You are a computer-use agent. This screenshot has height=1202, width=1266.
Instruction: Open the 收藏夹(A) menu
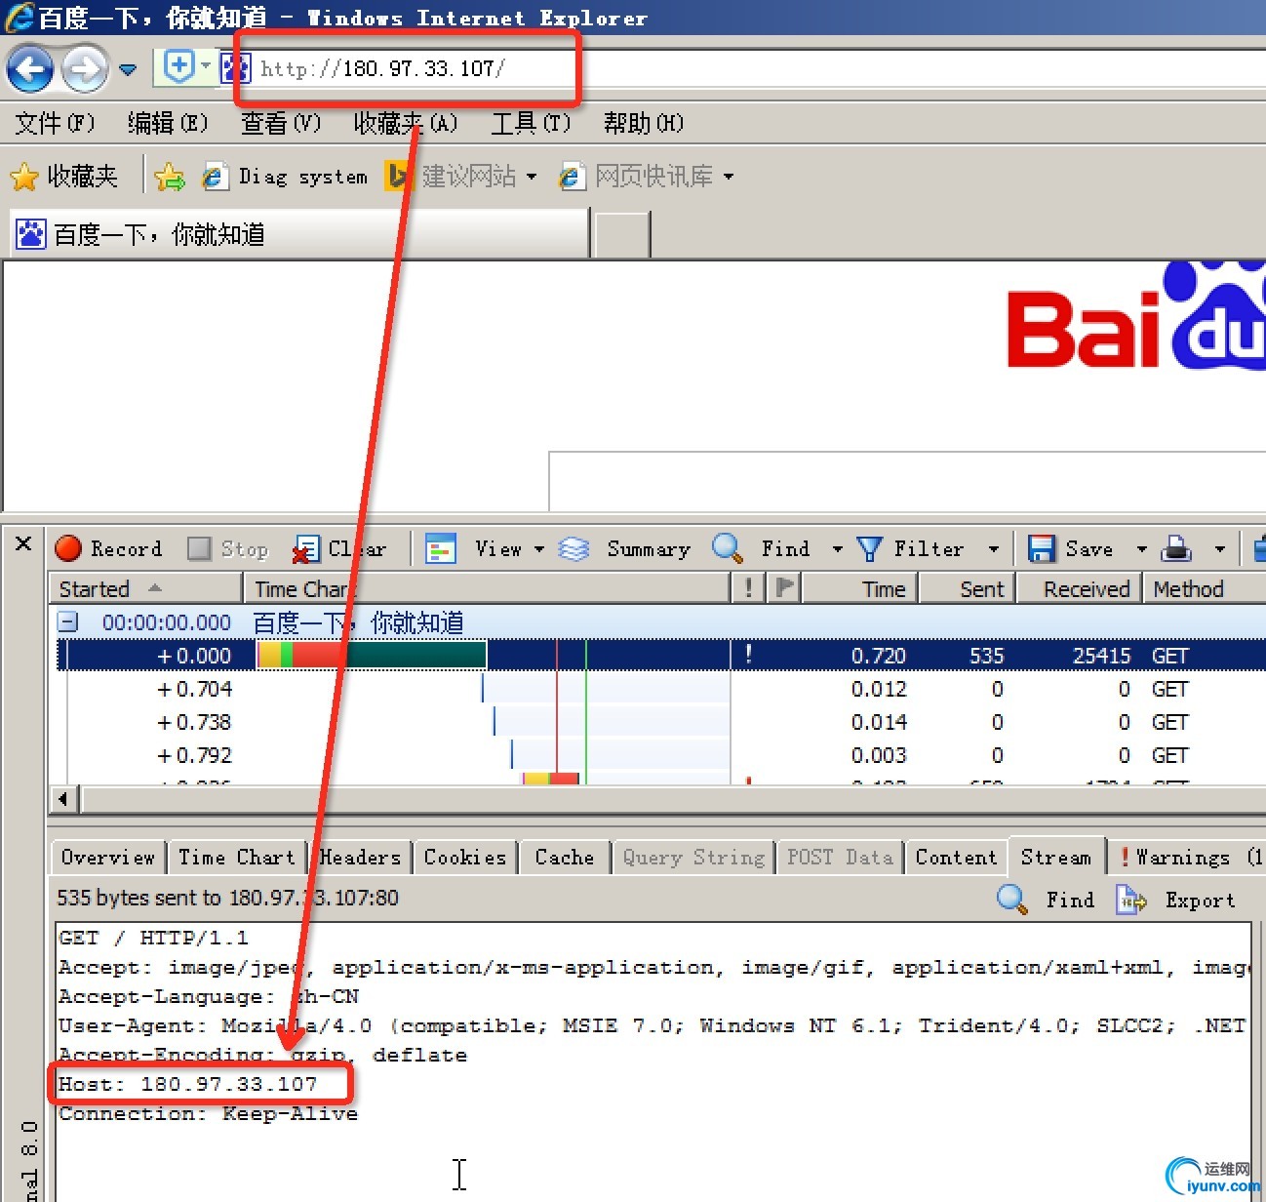(405, 123)
